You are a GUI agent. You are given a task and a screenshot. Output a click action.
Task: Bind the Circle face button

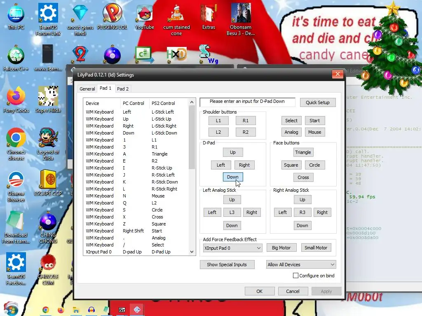pos(314,165)
